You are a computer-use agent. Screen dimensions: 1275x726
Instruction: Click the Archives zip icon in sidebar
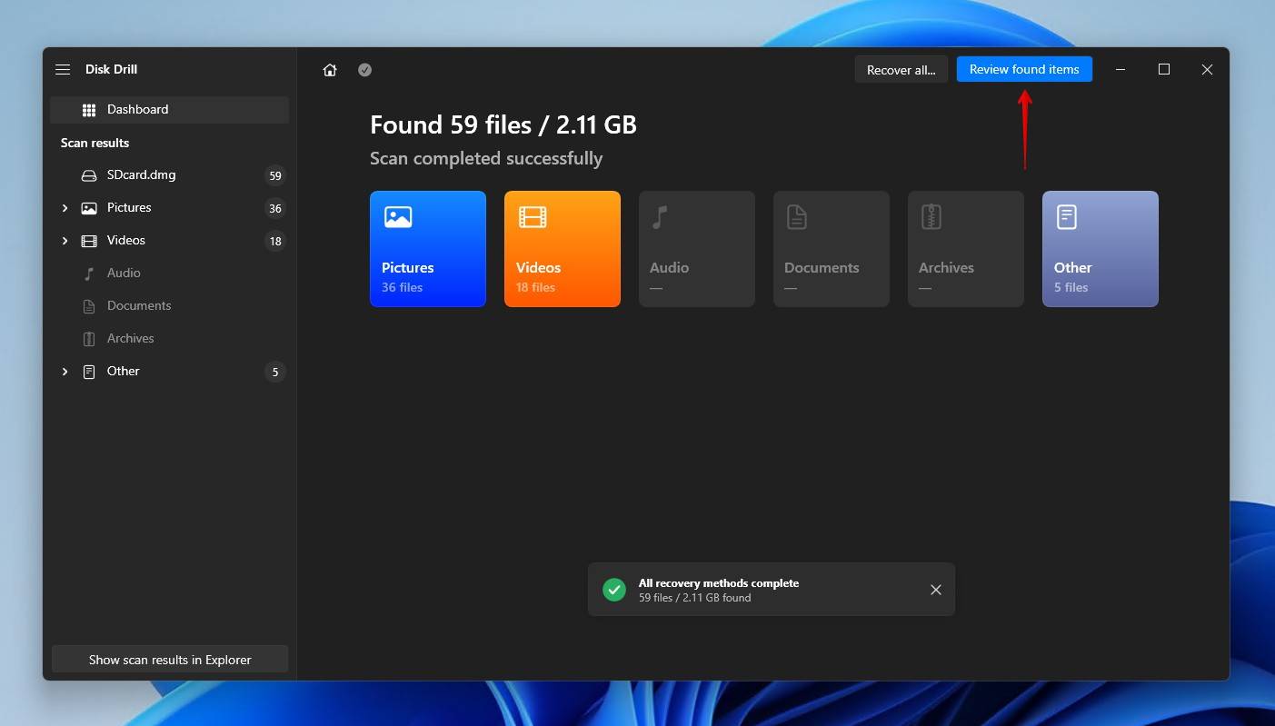coord(89,339)
